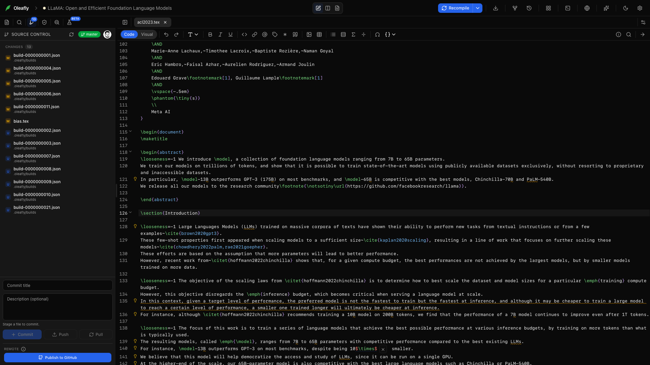Viewport: 650px width, 365px height.
Task: Click Publish to GitHub button
Action: (x=58, y=358)
